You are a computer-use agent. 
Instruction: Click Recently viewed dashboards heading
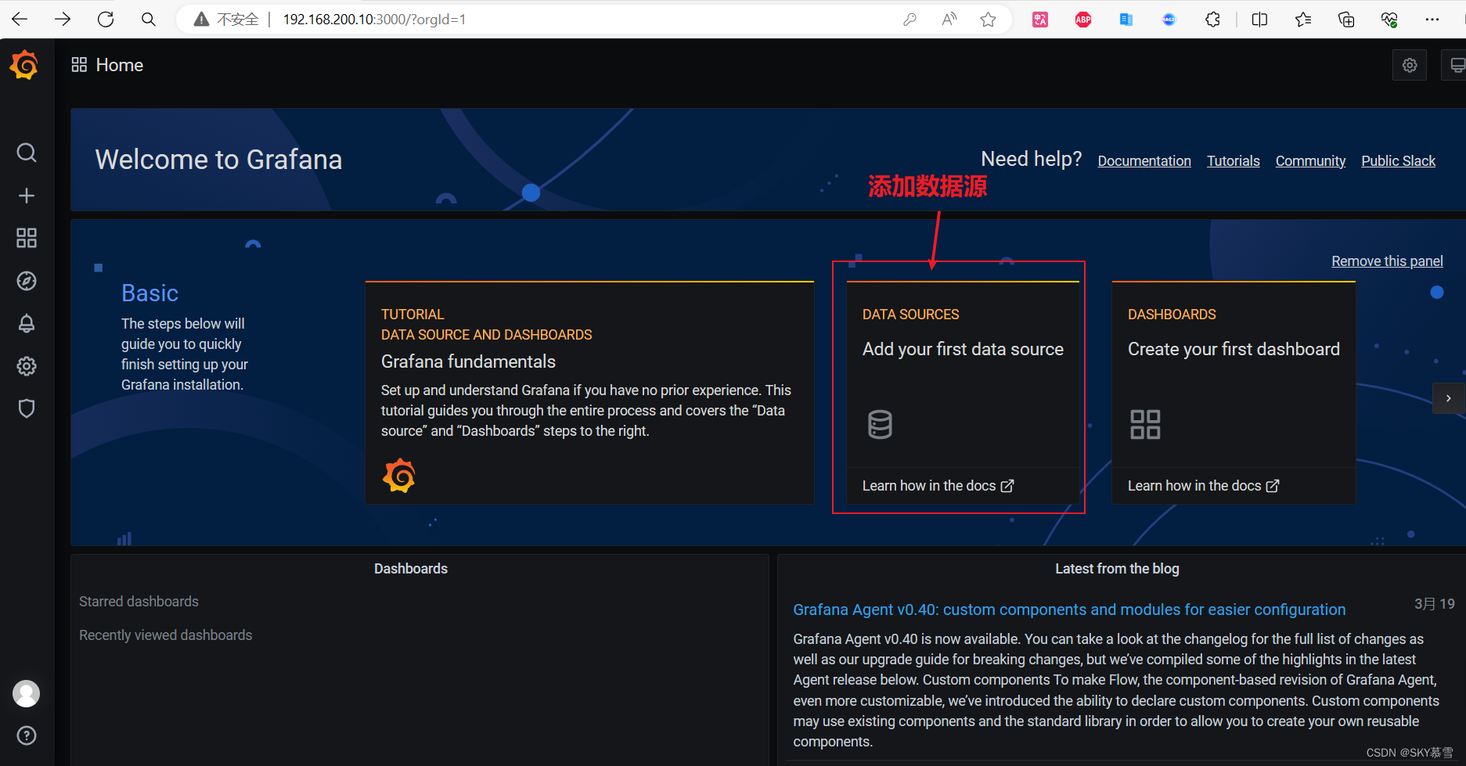tap(165, 635)
